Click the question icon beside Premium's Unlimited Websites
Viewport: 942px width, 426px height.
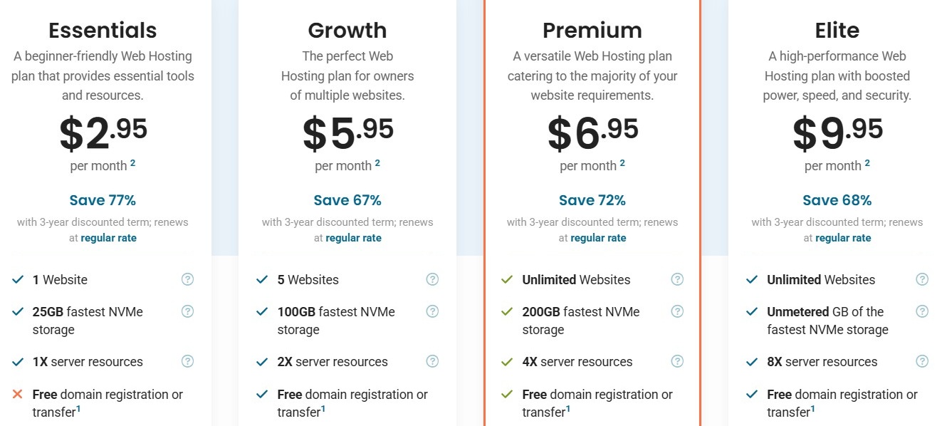pos(677,279)
